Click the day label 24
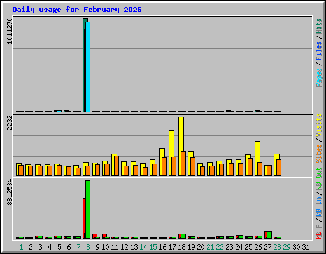326x254 pixels. coord(239,247)
